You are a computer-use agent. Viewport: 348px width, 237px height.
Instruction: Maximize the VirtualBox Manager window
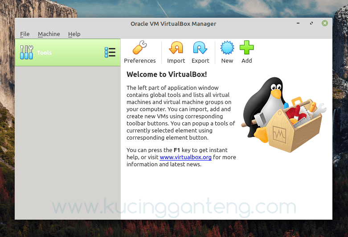(x=311, y=23)
